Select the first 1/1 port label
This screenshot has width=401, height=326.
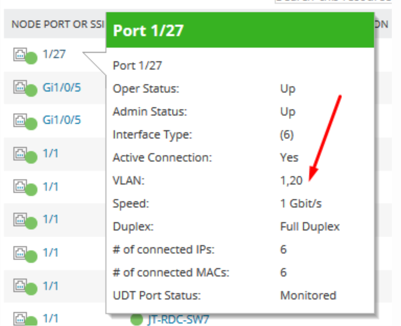[x=51, y=153]
